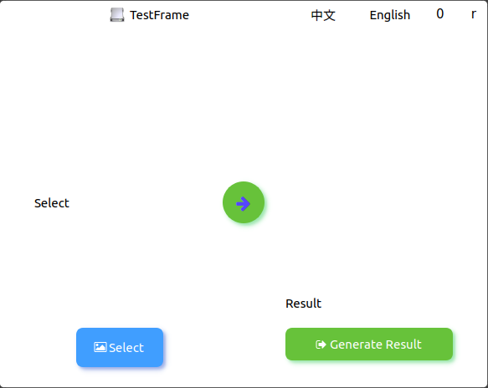Run the green Generate Result button
Image resolution: width=488 pixels, height=388 pixels.
[x=369, y=345]
